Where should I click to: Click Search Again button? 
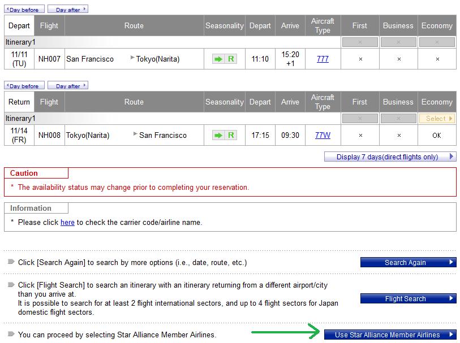coord(408,262)
